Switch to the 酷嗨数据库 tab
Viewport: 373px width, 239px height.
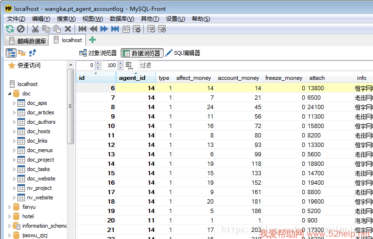pos(27,41)
